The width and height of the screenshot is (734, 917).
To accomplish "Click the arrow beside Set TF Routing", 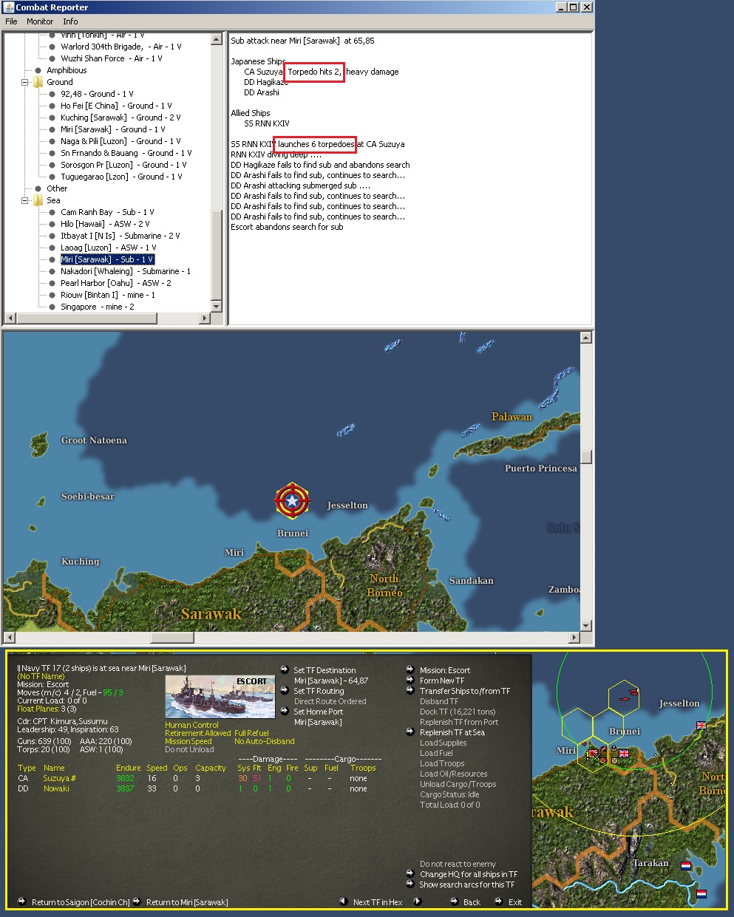I will (284, 690).
